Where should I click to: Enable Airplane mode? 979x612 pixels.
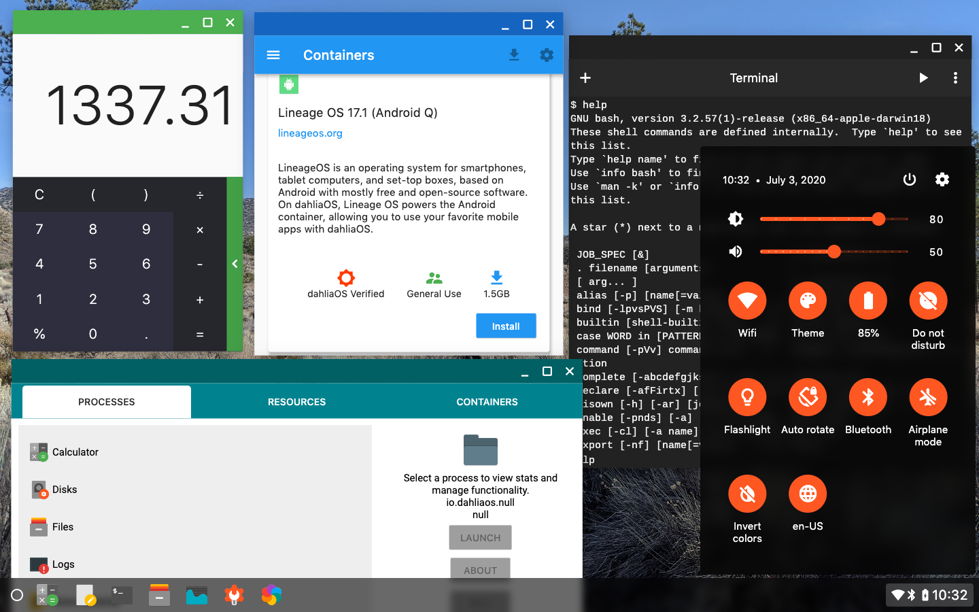[928, 398]
